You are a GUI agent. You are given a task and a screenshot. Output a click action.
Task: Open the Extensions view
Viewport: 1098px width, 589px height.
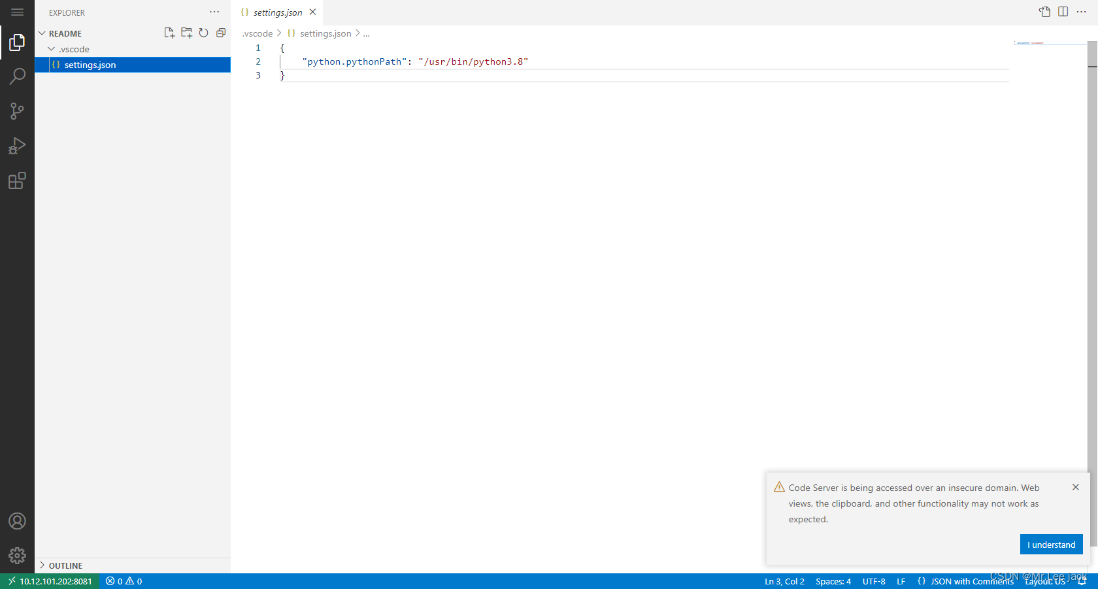pos(17,180)
